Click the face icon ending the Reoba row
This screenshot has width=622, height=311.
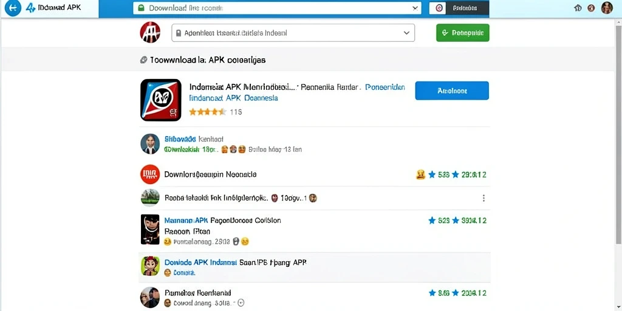pyautogui.click(x=313, y=198)
